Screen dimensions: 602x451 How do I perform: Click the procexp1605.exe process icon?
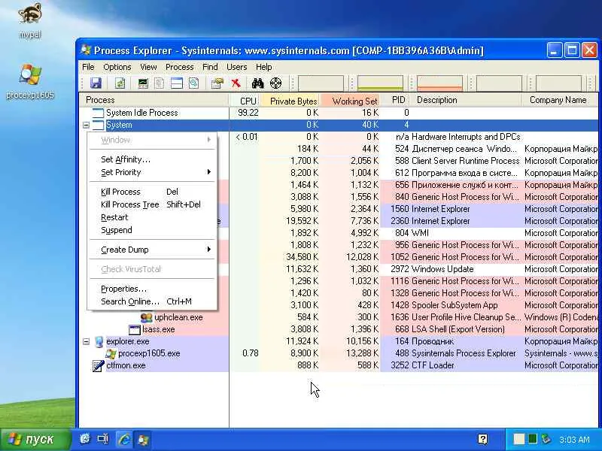111,353
